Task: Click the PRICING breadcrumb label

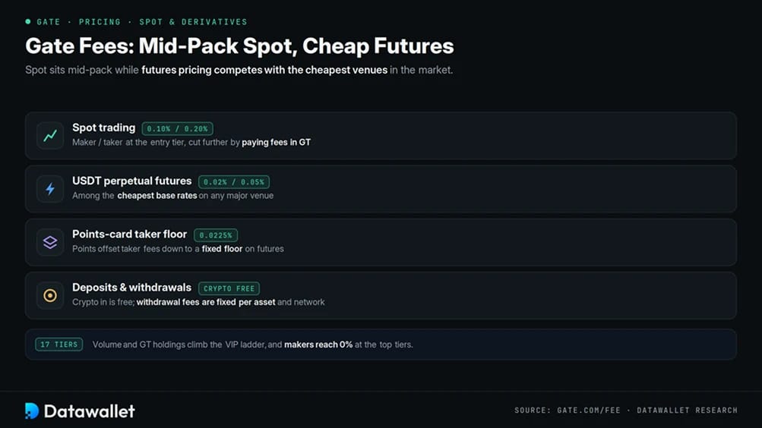Action: click(100, 22)
